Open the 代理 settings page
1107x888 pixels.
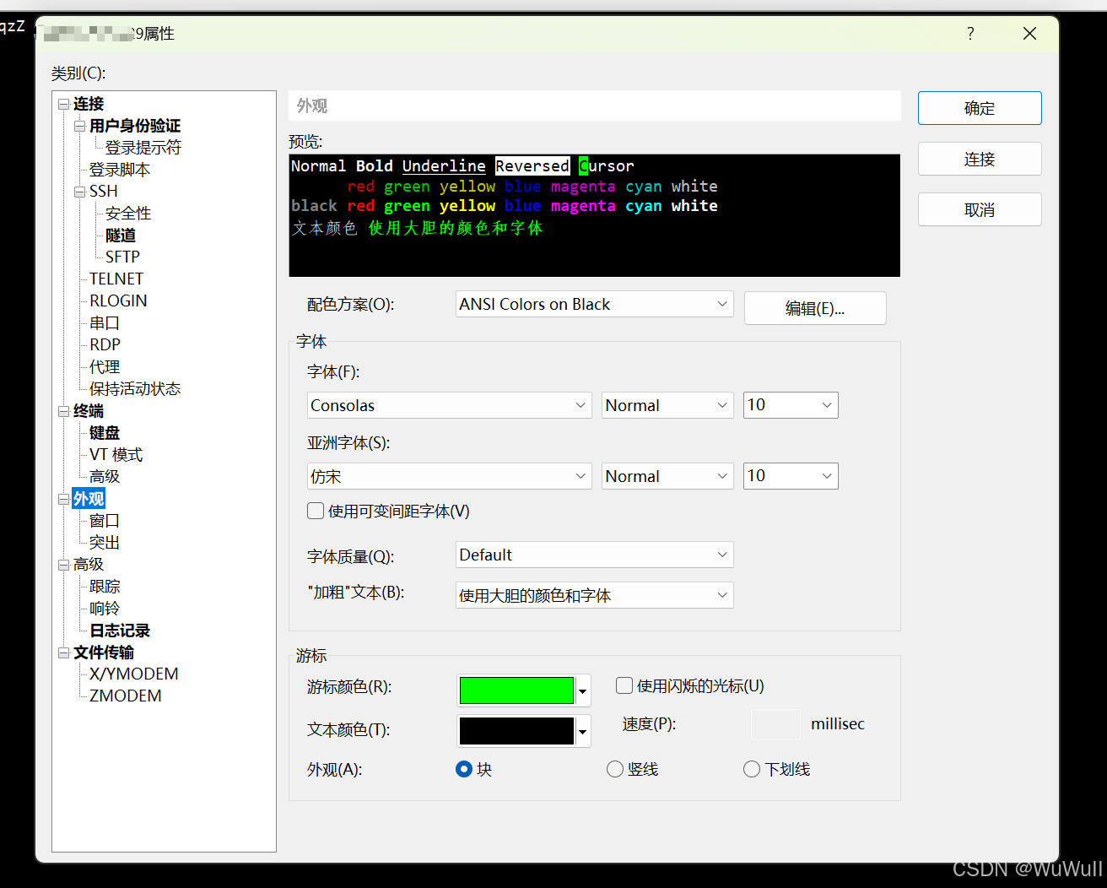(x=105, y=367)
